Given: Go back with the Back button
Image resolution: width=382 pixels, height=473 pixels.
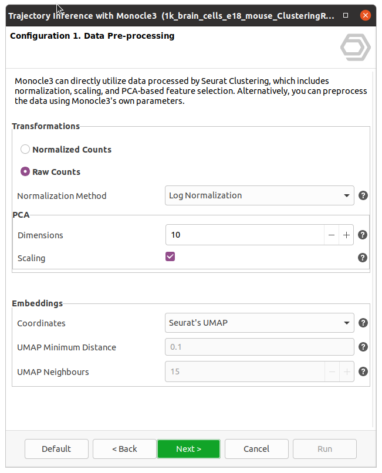Looking at the screenshot, I should pos(124,449).
